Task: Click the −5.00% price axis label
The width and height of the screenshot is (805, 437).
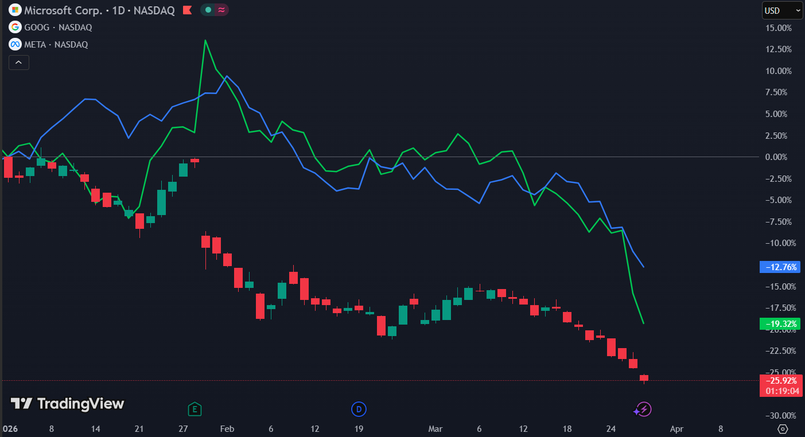Action: click(x=778, y=200)
